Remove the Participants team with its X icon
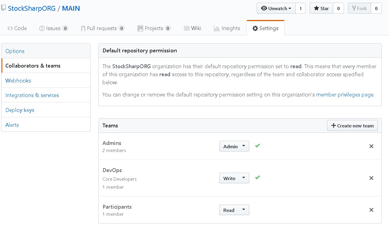 pos(371,210)
